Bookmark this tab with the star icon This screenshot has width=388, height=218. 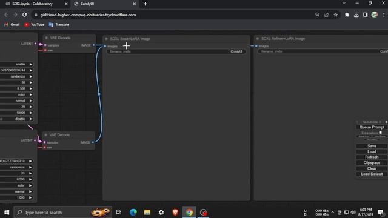335,15
